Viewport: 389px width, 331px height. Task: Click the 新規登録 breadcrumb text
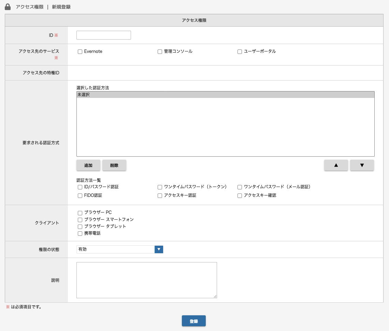[x=61, y=7]
